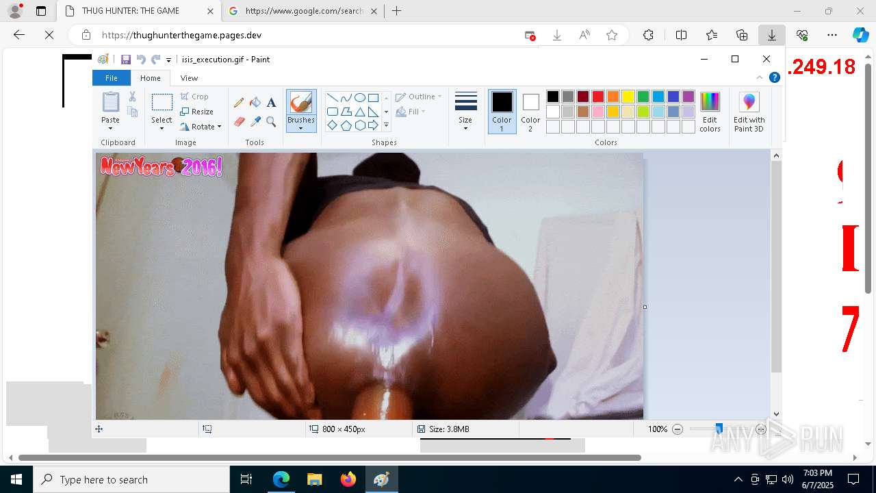
Task: Collapse the Paint ribbon chevron
Action: tap(760, 78)
